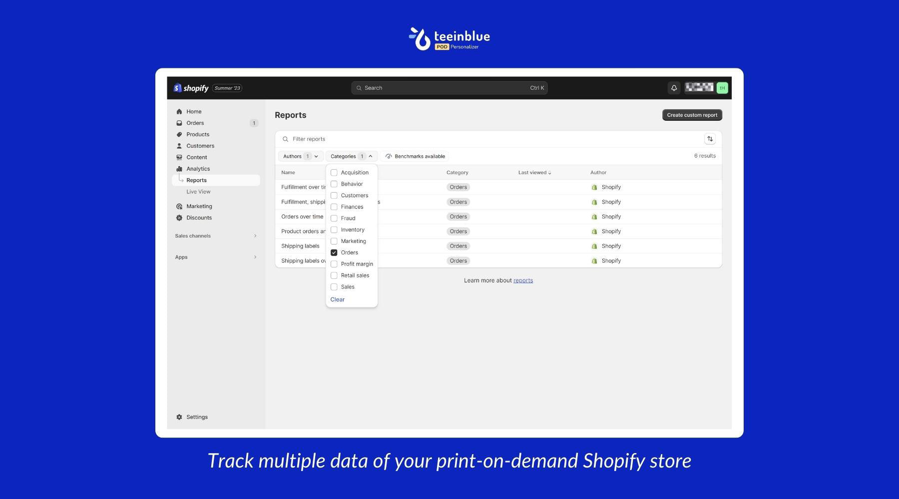Check the Finances category checkbox

point(334,207)
